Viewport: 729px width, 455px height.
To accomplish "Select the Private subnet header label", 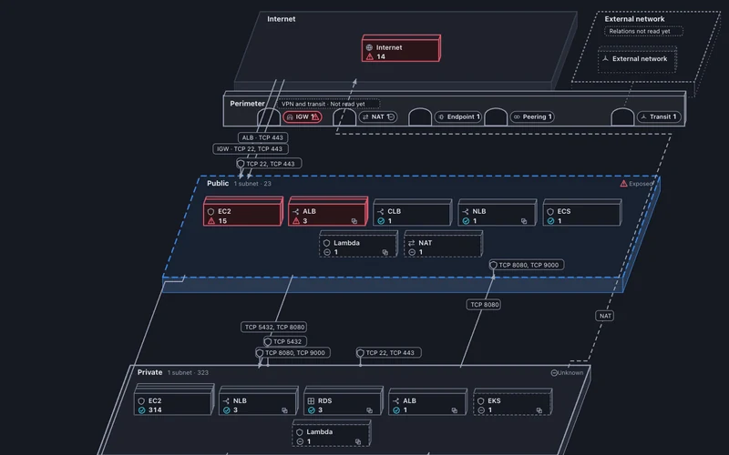I will (x=149, y=372).
